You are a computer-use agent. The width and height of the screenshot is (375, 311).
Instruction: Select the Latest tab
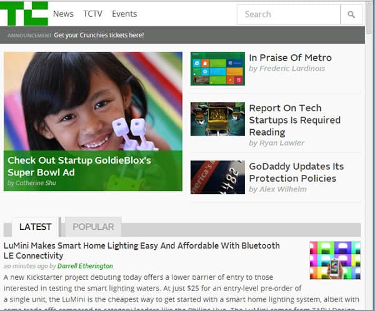coord(35,227)
